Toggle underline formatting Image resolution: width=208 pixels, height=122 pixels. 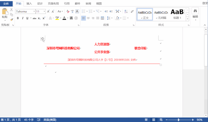click(x=27, y=18)
